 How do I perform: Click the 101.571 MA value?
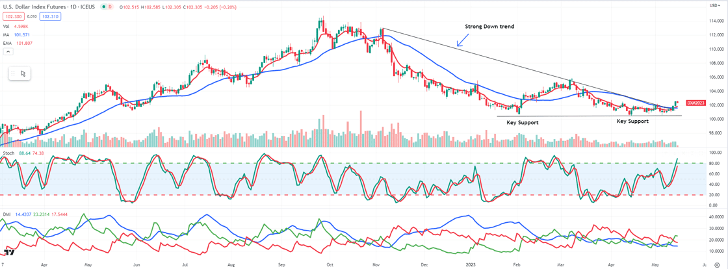22,34
